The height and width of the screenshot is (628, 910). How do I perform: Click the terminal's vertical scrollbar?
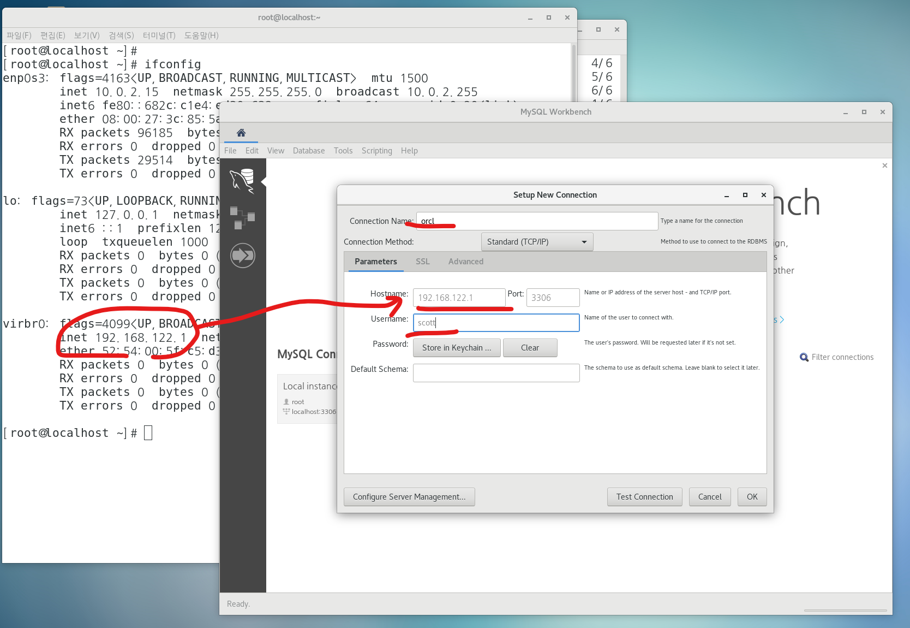573,72
